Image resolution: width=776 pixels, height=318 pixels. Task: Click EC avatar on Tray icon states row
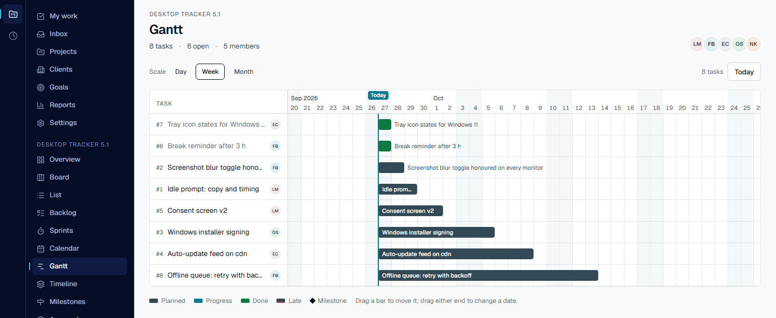(x=275, y=125)
